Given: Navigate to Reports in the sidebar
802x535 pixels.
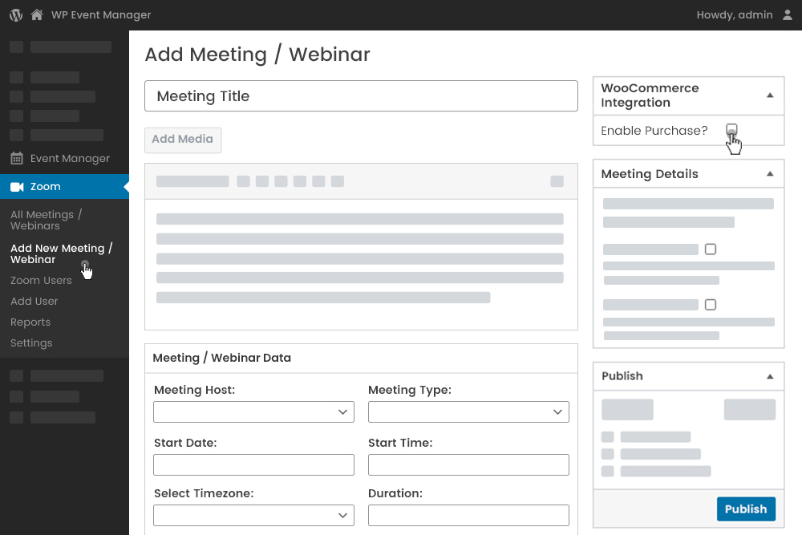Looking at the screenshot, I should [x=30, y=322].
